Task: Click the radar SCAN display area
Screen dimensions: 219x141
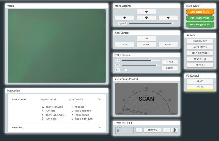Action: [146, 99]
